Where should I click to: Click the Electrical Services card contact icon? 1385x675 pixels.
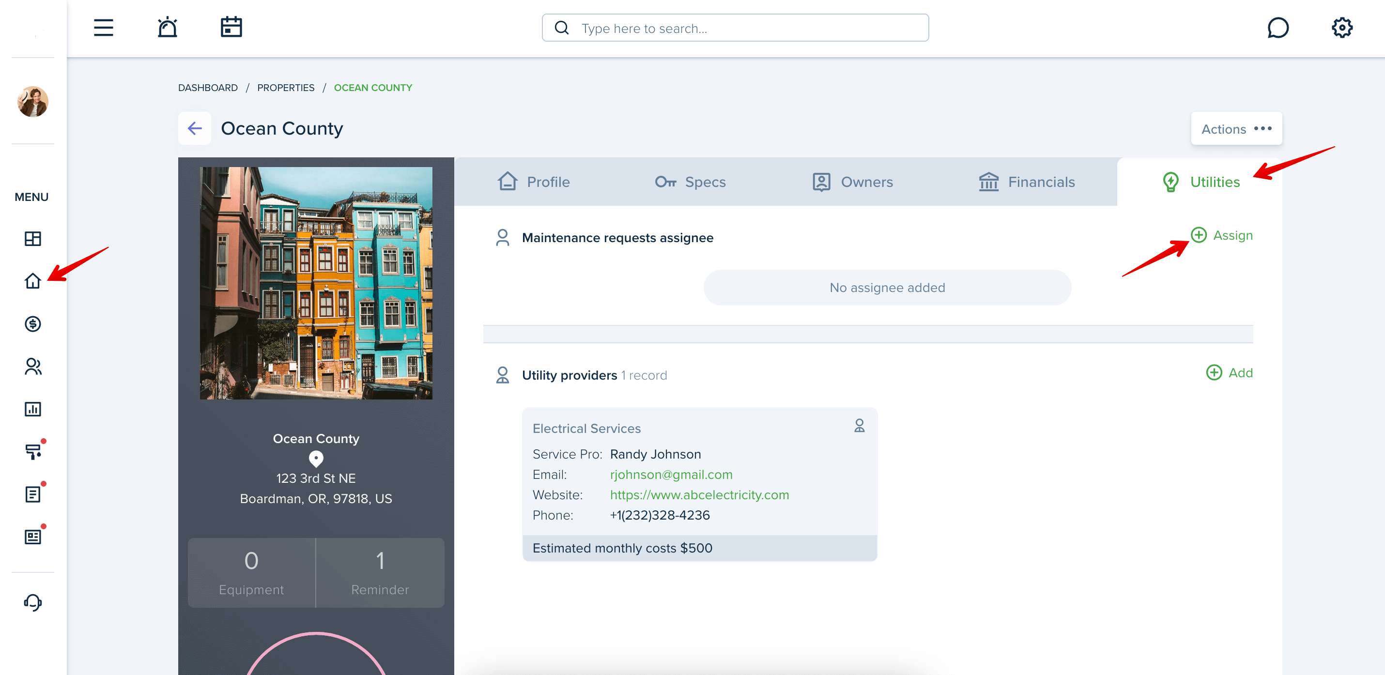[859, 426]
